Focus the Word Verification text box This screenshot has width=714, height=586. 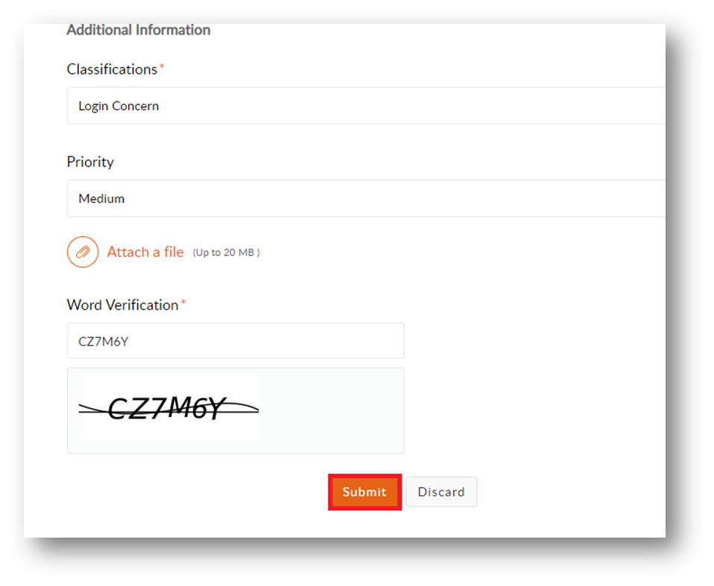(236, 341)
